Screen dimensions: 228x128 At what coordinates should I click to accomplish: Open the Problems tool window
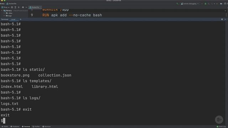pos(15,127)
